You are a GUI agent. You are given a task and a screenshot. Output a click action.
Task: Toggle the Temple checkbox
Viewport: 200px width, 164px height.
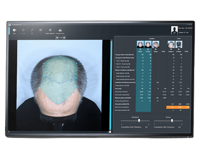(156, 49)
